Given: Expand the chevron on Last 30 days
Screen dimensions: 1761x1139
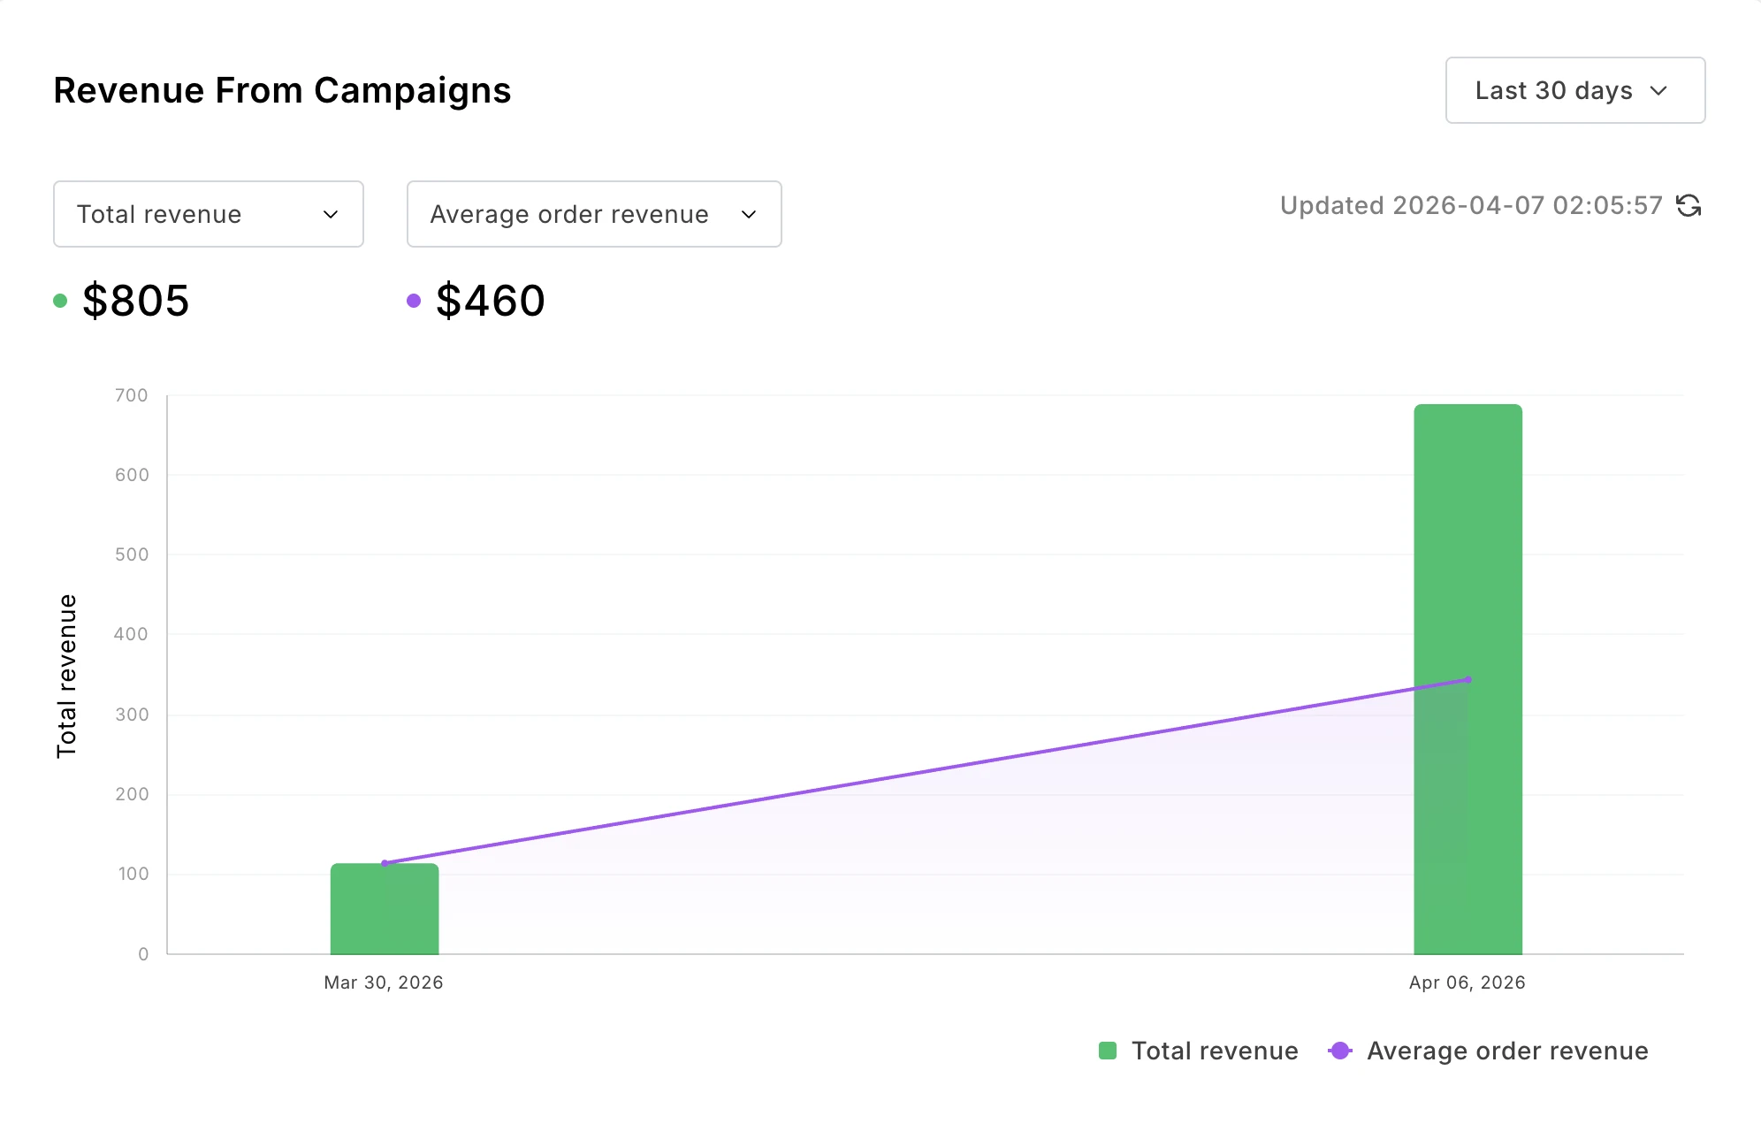Looking at the screenshot, I should click(1660, 90).
